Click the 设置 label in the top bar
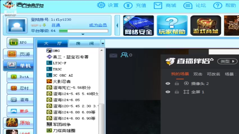The image size is (239, 134). [113, 5]
